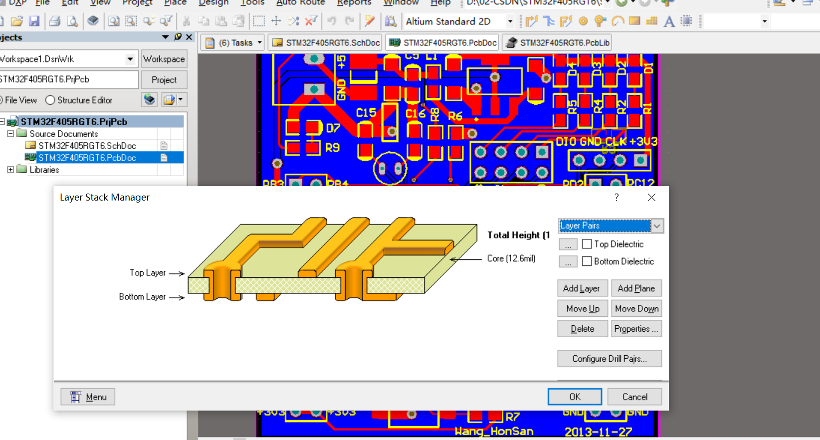Switch to STM32F405RGT6.PcbLib tab
The width and height of the screenshot is (820, 440).
pos(557,42)
